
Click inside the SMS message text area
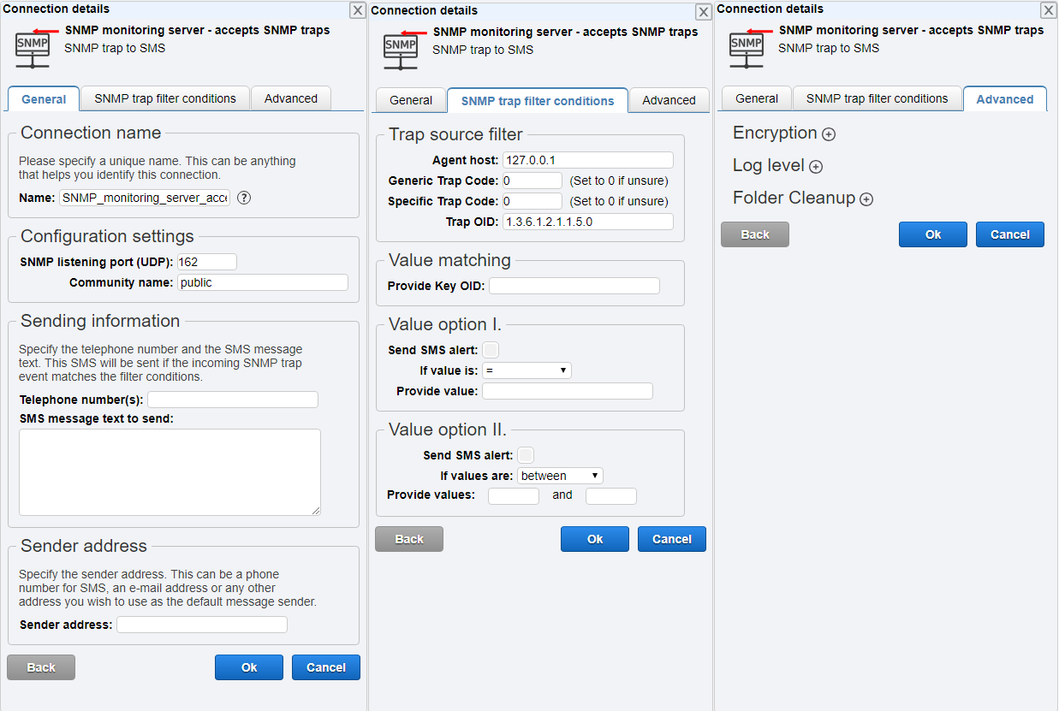coord(169,471)
